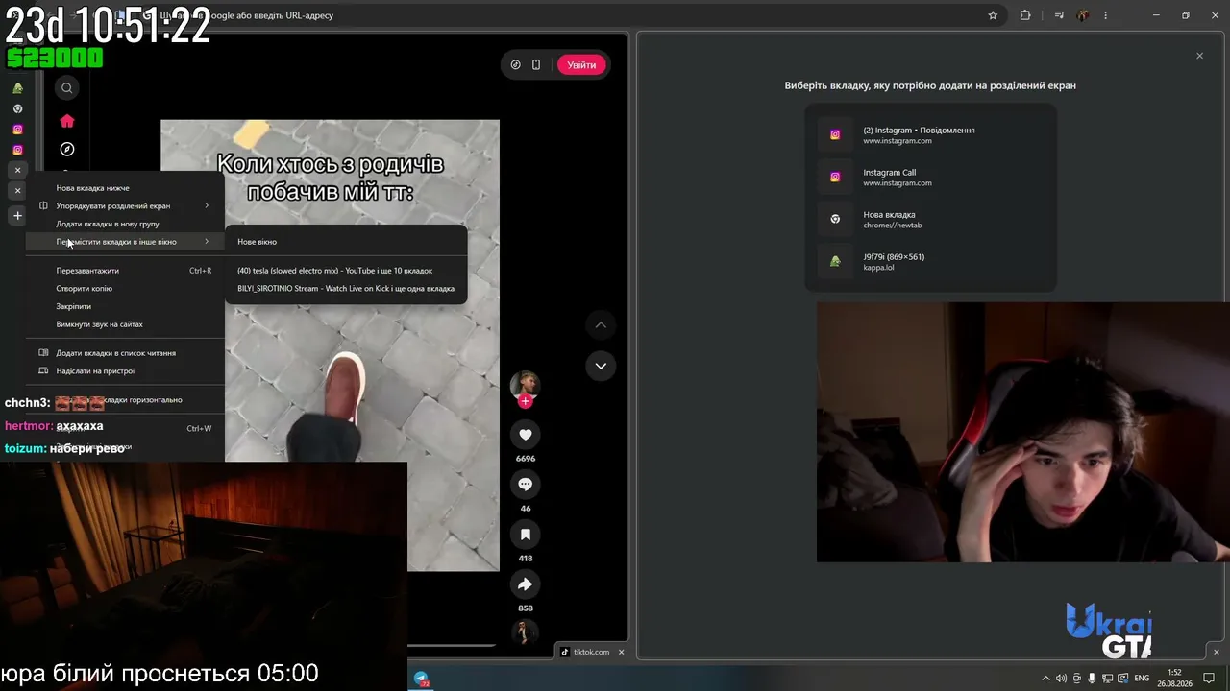
Task: Switch ENG input language indicator
Action: [1142, 679]
